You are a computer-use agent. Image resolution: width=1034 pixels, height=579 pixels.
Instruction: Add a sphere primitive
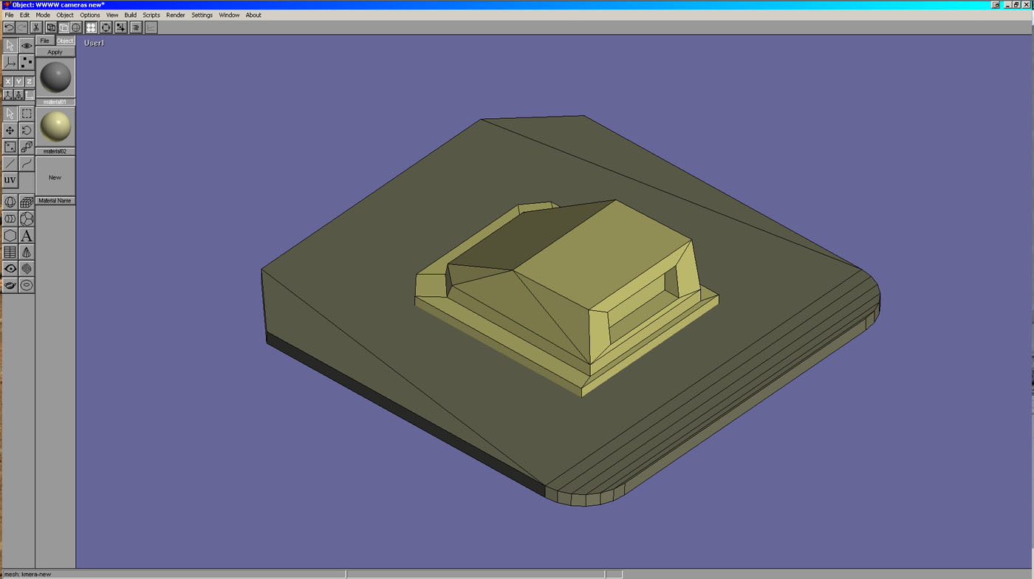pos(10,202)
